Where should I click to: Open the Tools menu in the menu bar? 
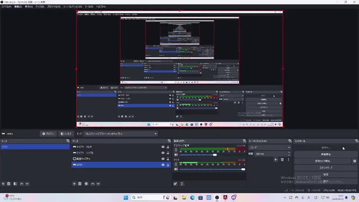89,7
